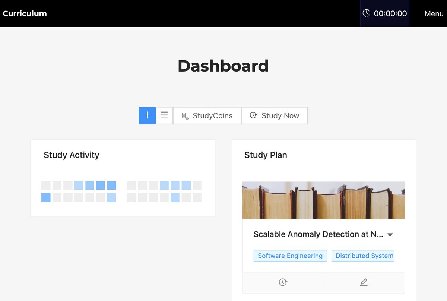Click the Study Now button
Screen dimensions: 447x301
click(275, 115)
